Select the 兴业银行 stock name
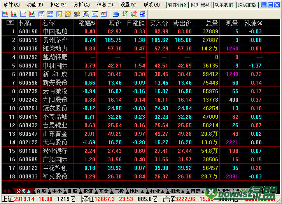 tap(55, 151)
